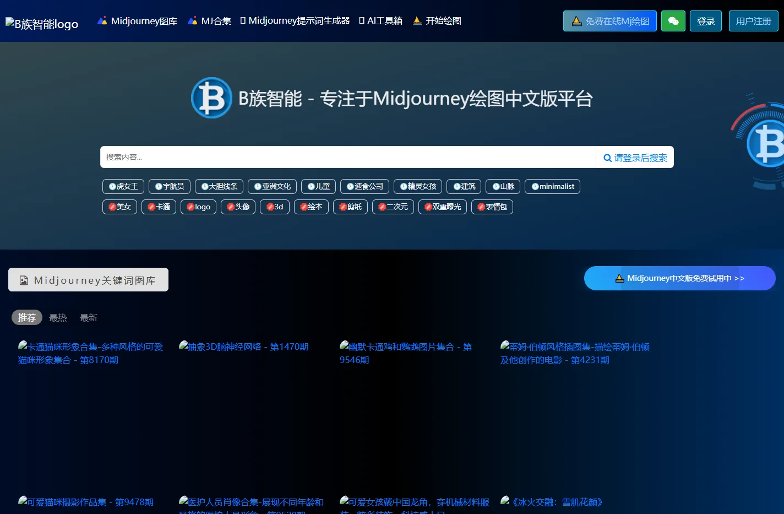Click the 请登录后搜索 search button
Viewport: 784px width, 514px height.
click(x=635, y=157)
